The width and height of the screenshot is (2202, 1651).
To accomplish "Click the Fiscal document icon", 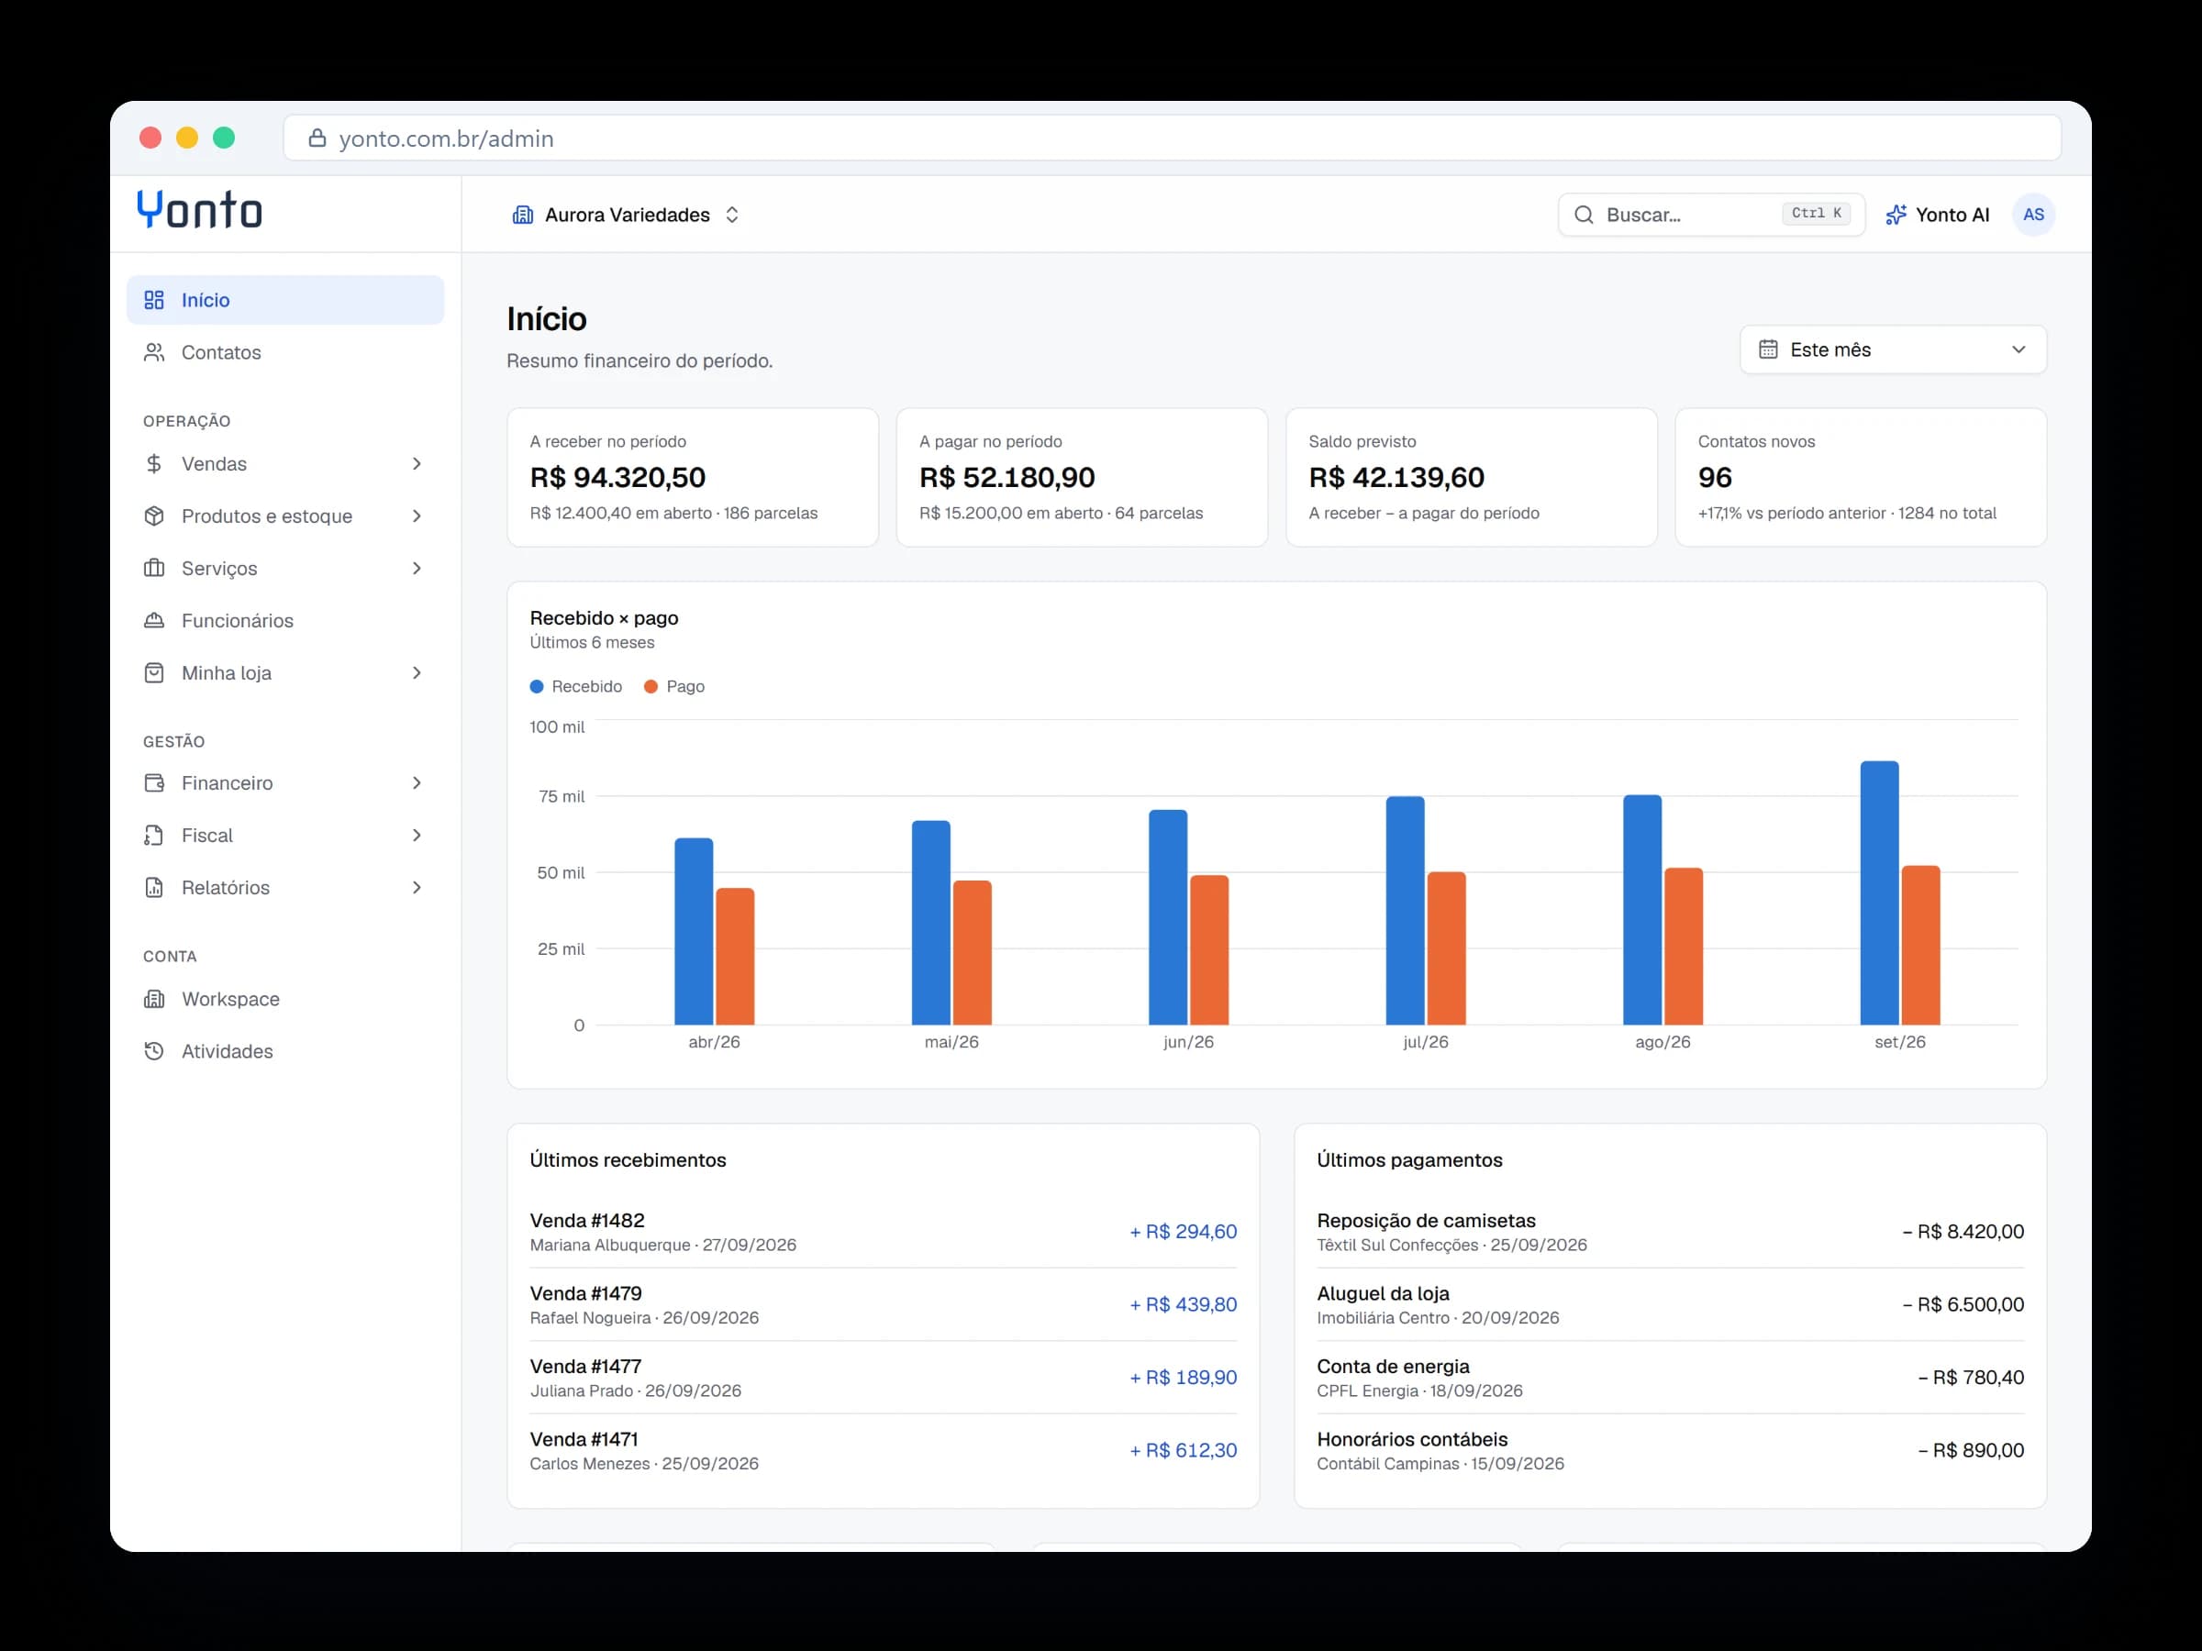I will (x=154, y=835).
